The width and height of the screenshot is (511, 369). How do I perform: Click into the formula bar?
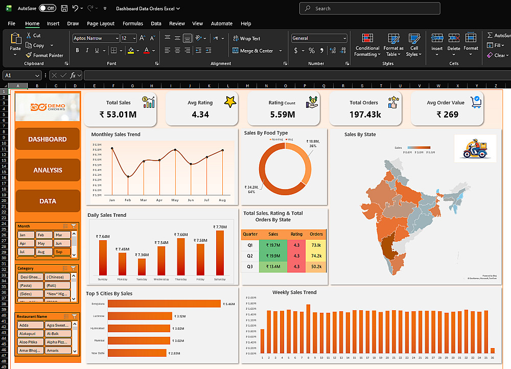pos(296,76)
